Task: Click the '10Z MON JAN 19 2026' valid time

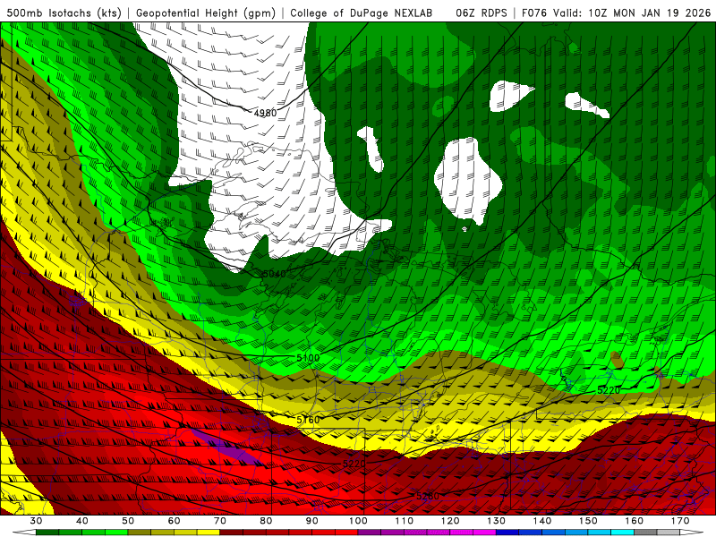Action: pos(650,13)
